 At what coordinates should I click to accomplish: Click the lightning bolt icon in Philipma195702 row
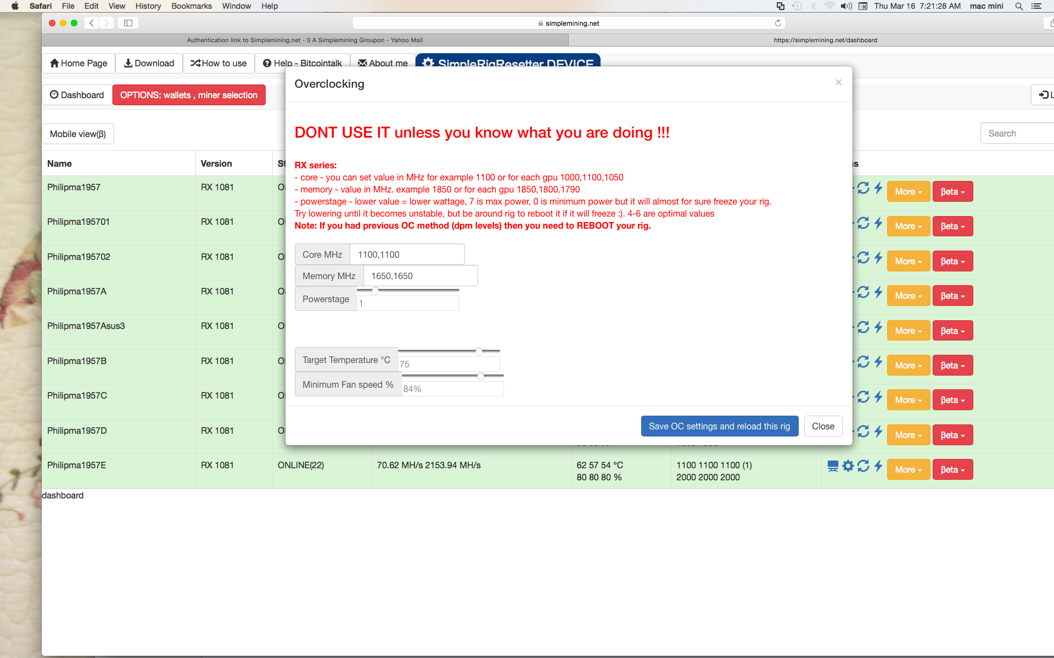(878, 258)
